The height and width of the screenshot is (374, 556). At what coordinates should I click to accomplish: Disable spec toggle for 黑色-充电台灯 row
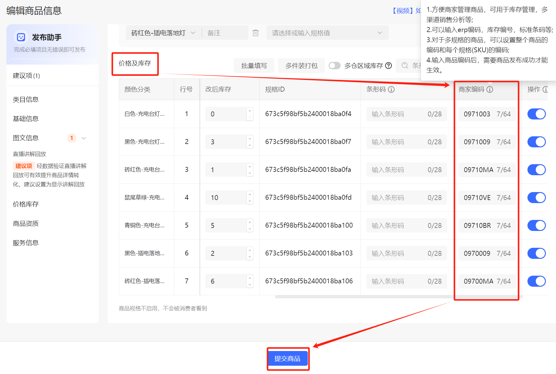point(536,142)
